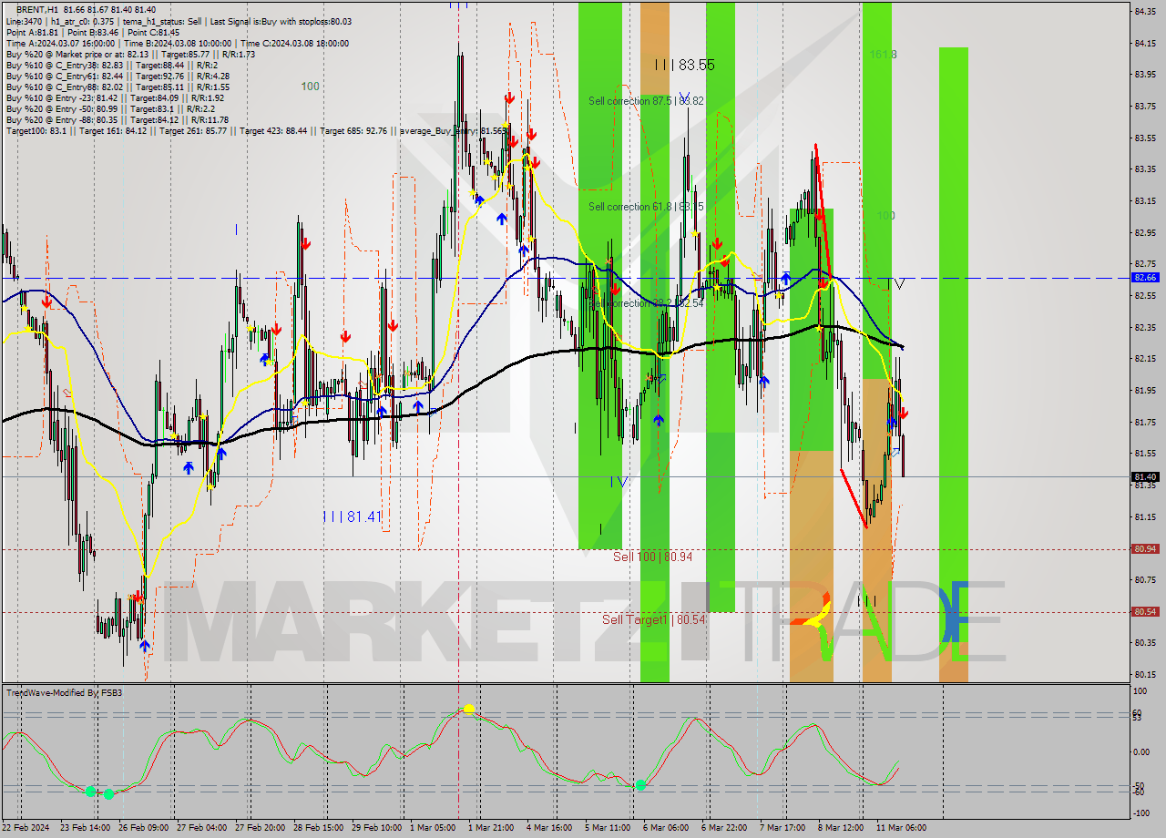Click the yellow dot at TrendWave indicator peak

coord(469,709)
